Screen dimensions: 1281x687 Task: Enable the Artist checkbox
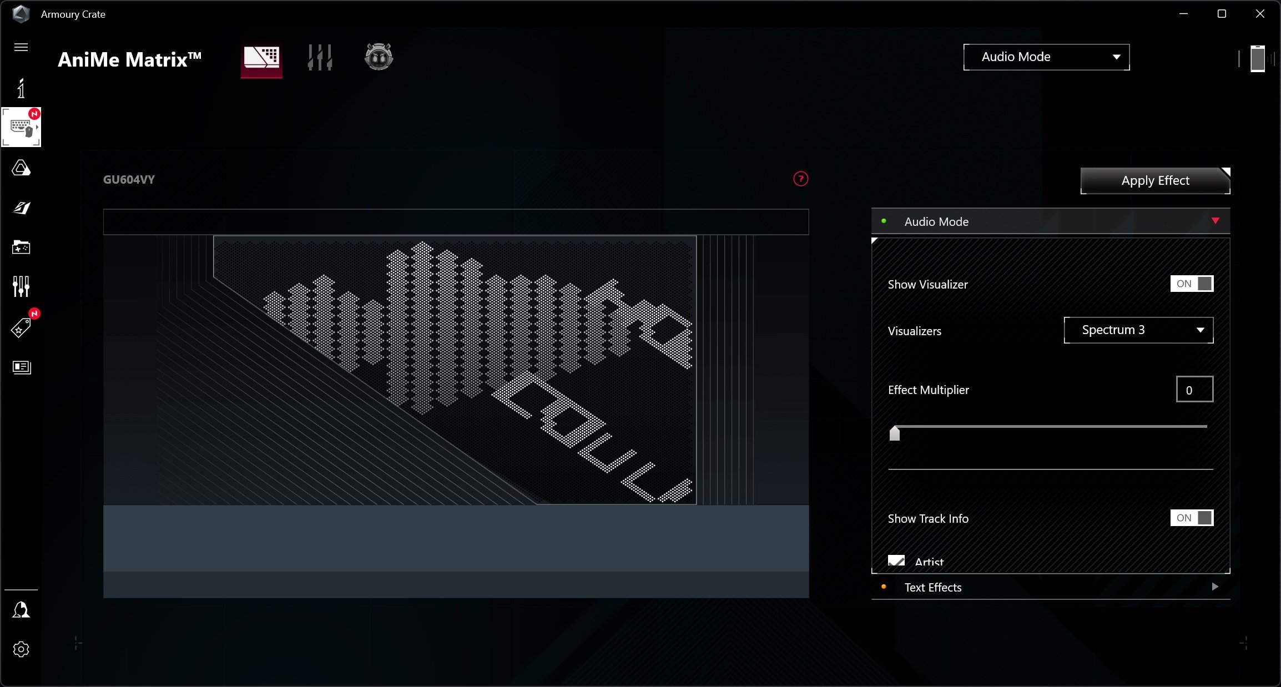896,560
